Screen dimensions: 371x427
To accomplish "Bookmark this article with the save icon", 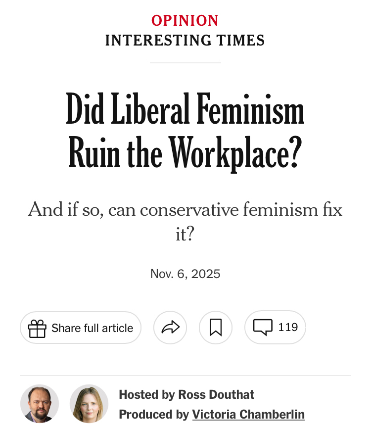I will pyautogui.click(x=216, y=328).
